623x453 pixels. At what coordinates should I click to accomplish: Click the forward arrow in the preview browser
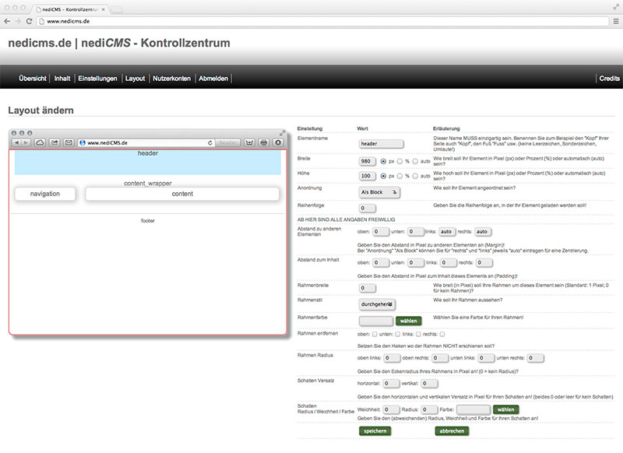(x=26, y=142)
